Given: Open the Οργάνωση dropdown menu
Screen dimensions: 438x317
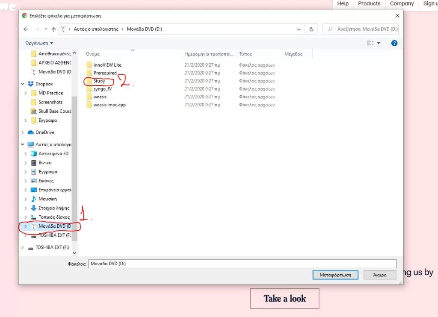Looking at the screenshot, I should point(39,43).
